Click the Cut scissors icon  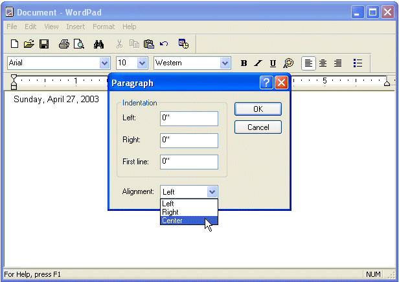(x=119, y=44)
